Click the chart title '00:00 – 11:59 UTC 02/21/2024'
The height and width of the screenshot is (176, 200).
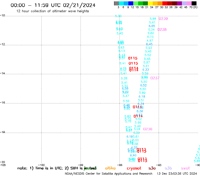click(x=53, y=5)
